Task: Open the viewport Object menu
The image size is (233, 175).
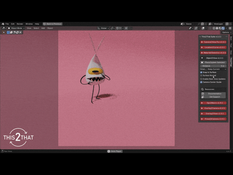Action: [50, 28]
